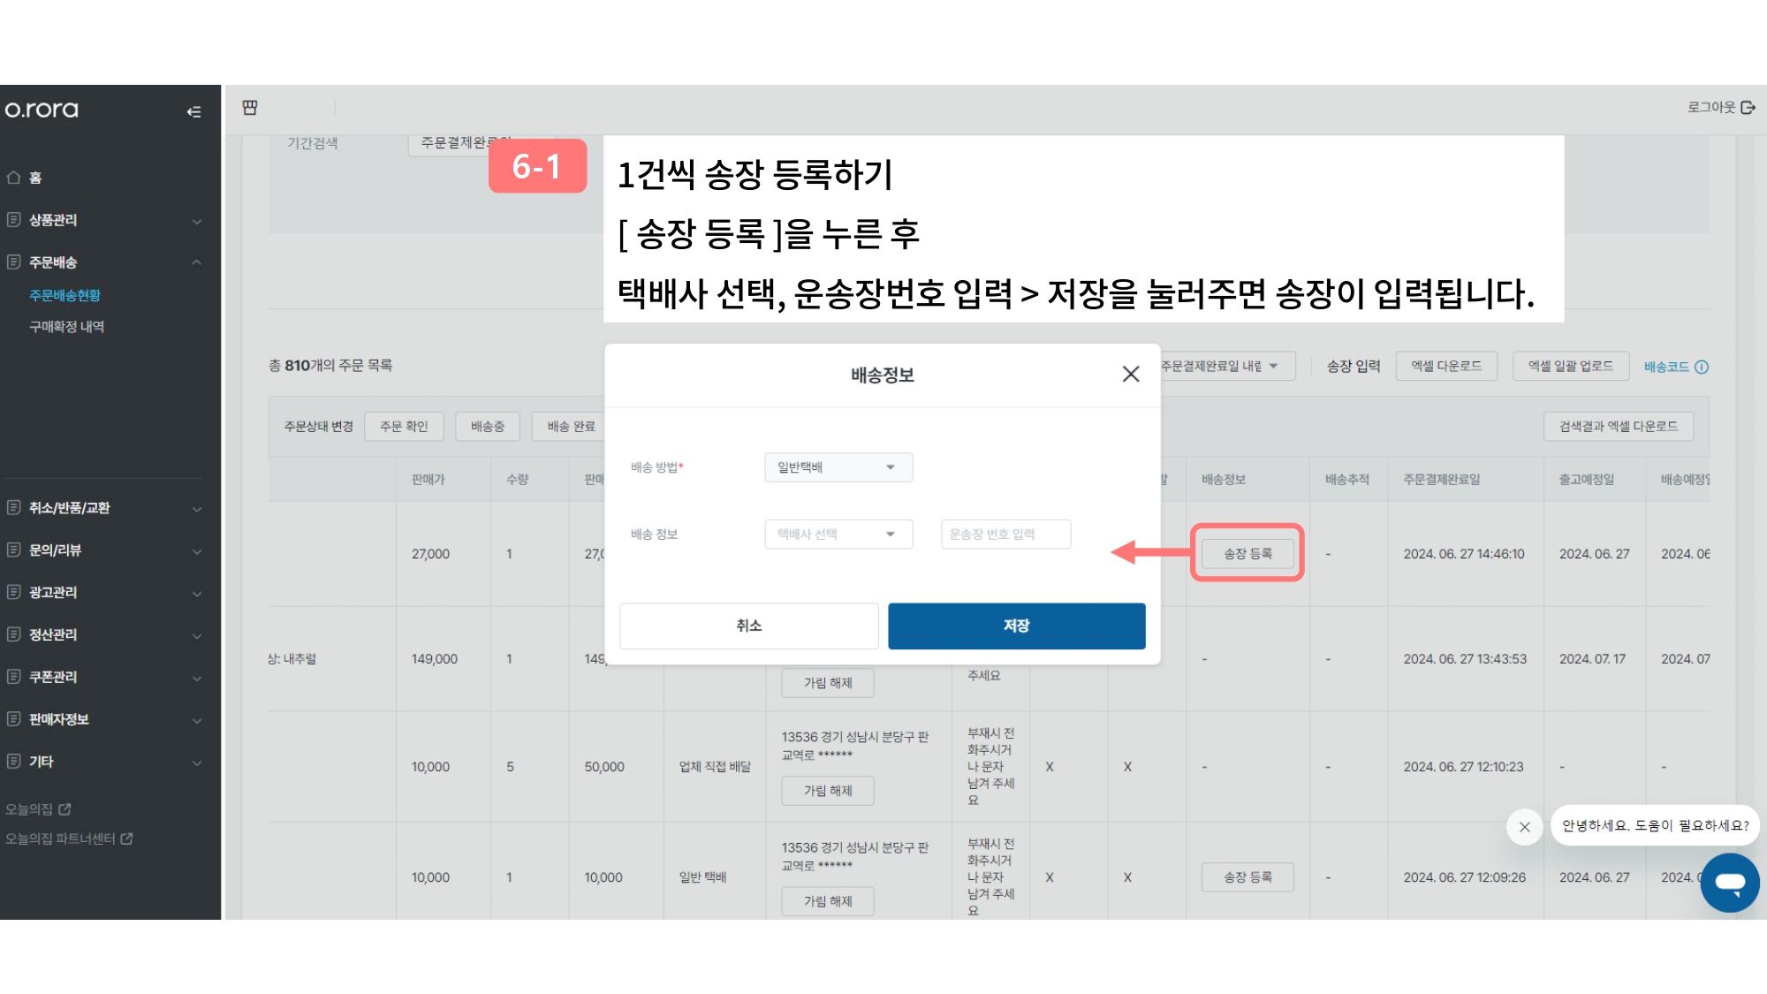Open the 택배사 선택 dropdown
Screen dimensions: 1767x994
click(838, 535)
